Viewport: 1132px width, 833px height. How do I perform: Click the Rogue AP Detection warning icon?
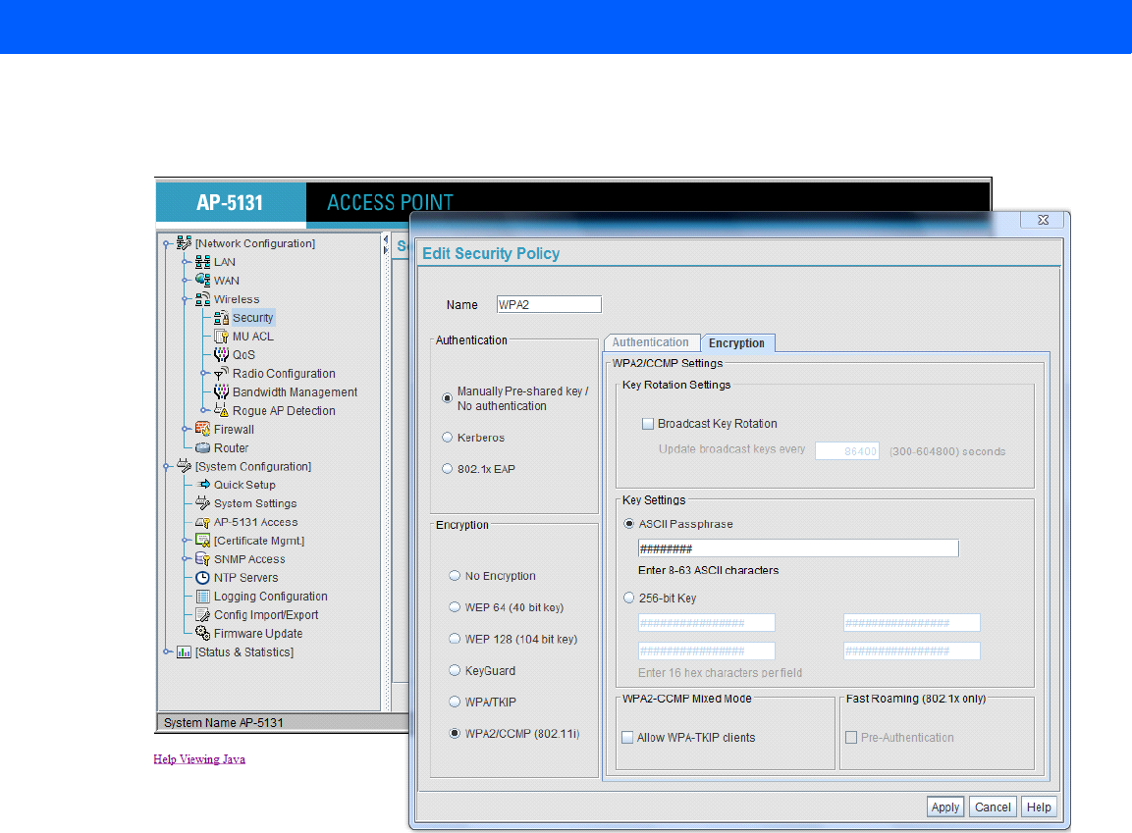coord(222,410)
